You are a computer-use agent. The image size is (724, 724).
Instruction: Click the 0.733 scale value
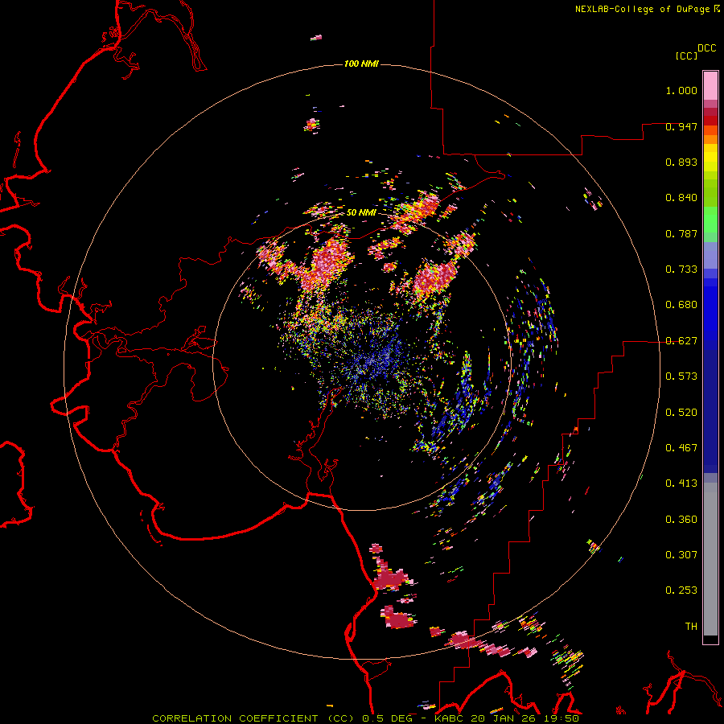681,269
